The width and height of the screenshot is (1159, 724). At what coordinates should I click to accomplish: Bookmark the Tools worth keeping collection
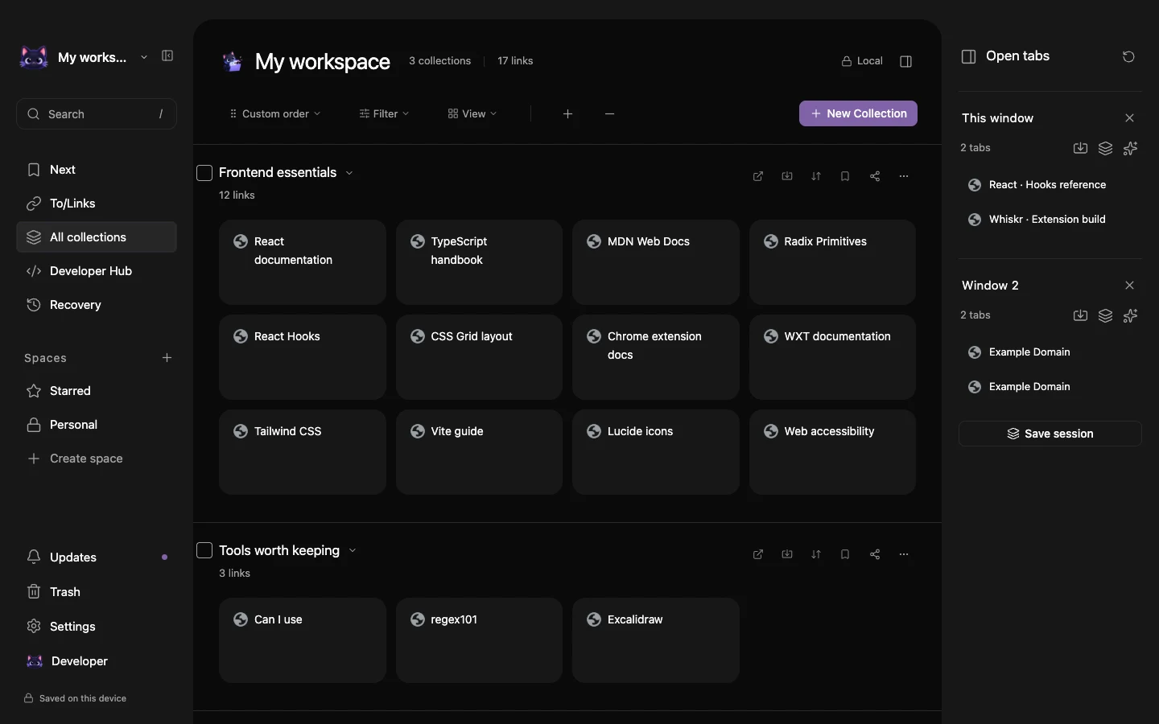point(845,554)
